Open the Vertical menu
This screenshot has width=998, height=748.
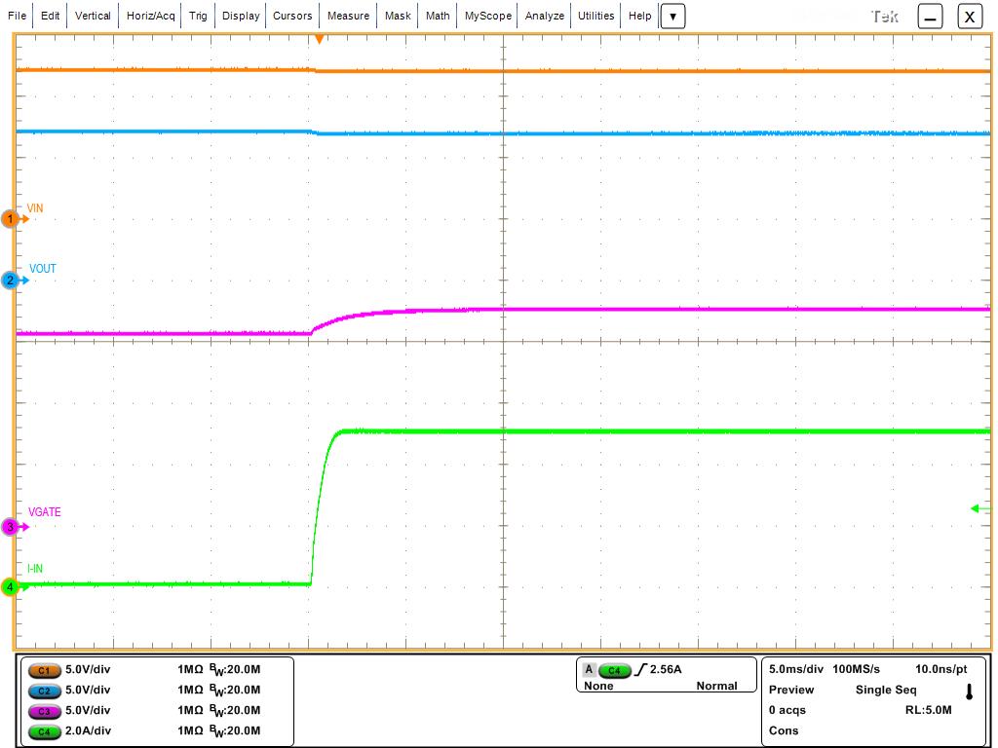(93, 17)
